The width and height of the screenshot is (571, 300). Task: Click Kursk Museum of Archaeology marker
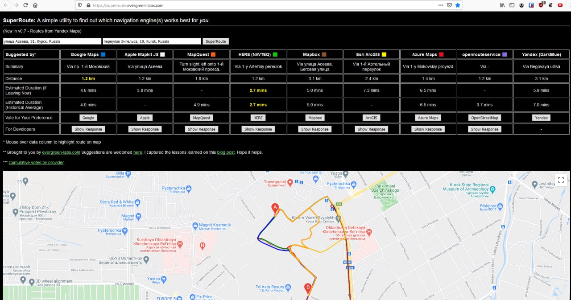point(493,189)
